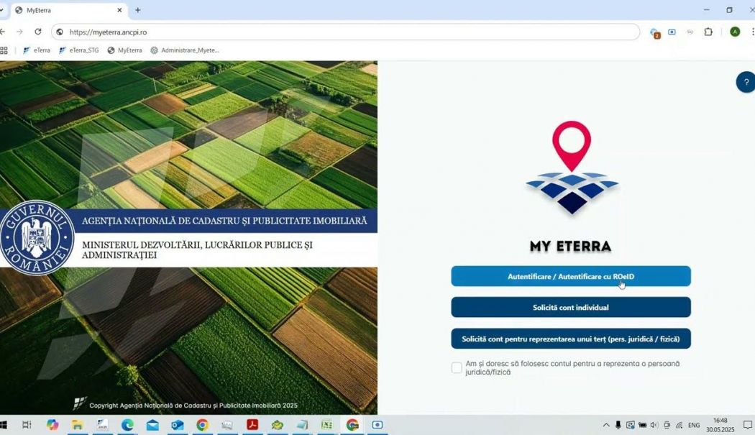
Task: Open the volume control in system tray
Action: point(654,425)
